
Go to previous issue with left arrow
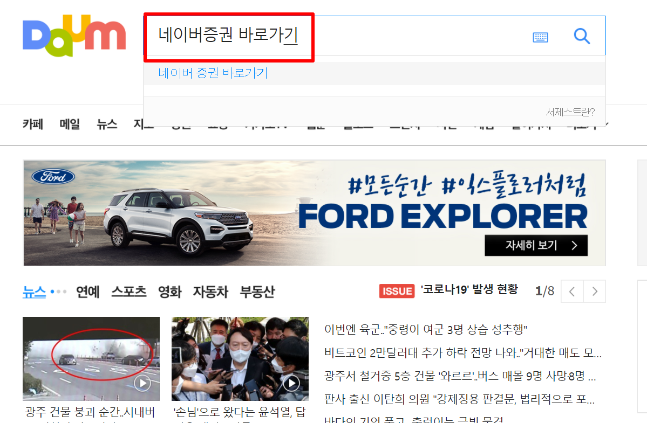[572, 292]
